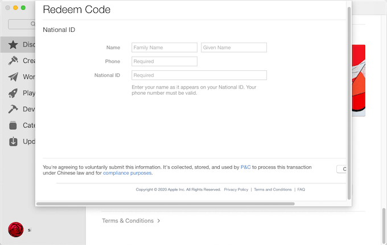
Task: Open the Terms and Conditions footer link
Action: click(273, 189)
